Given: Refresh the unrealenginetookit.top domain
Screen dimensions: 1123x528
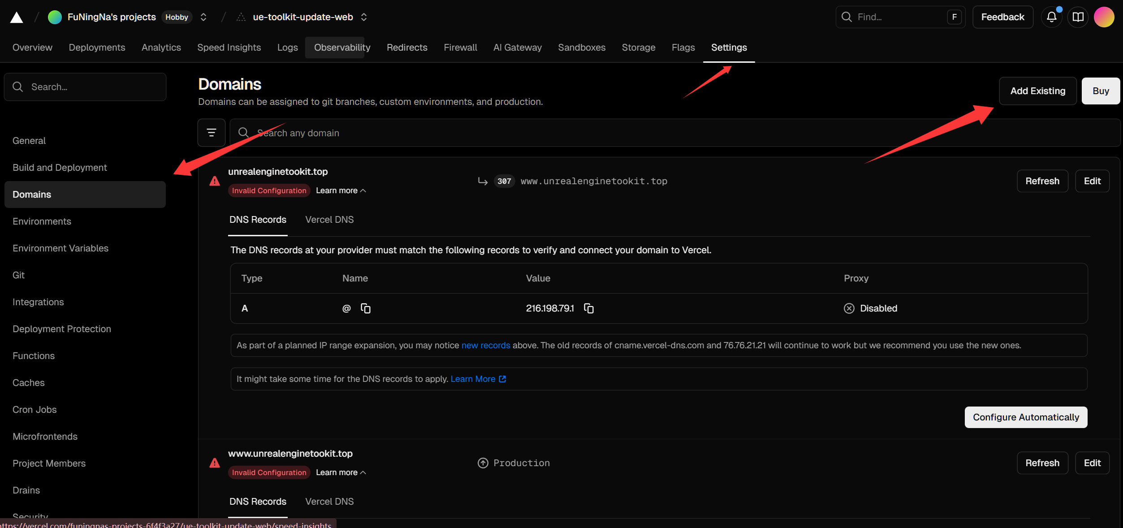Looking at the screenshot, I should 1042,181.
